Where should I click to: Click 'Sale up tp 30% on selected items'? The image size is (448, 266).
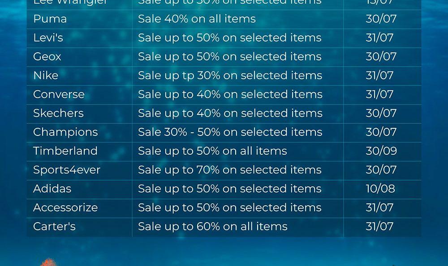pyautogui.click(x=230, y=76)
